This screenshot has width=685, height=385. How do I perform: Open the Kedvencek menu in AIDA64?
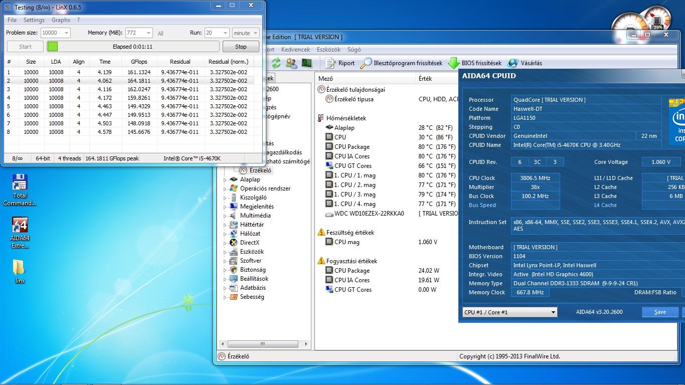point(295,50)
